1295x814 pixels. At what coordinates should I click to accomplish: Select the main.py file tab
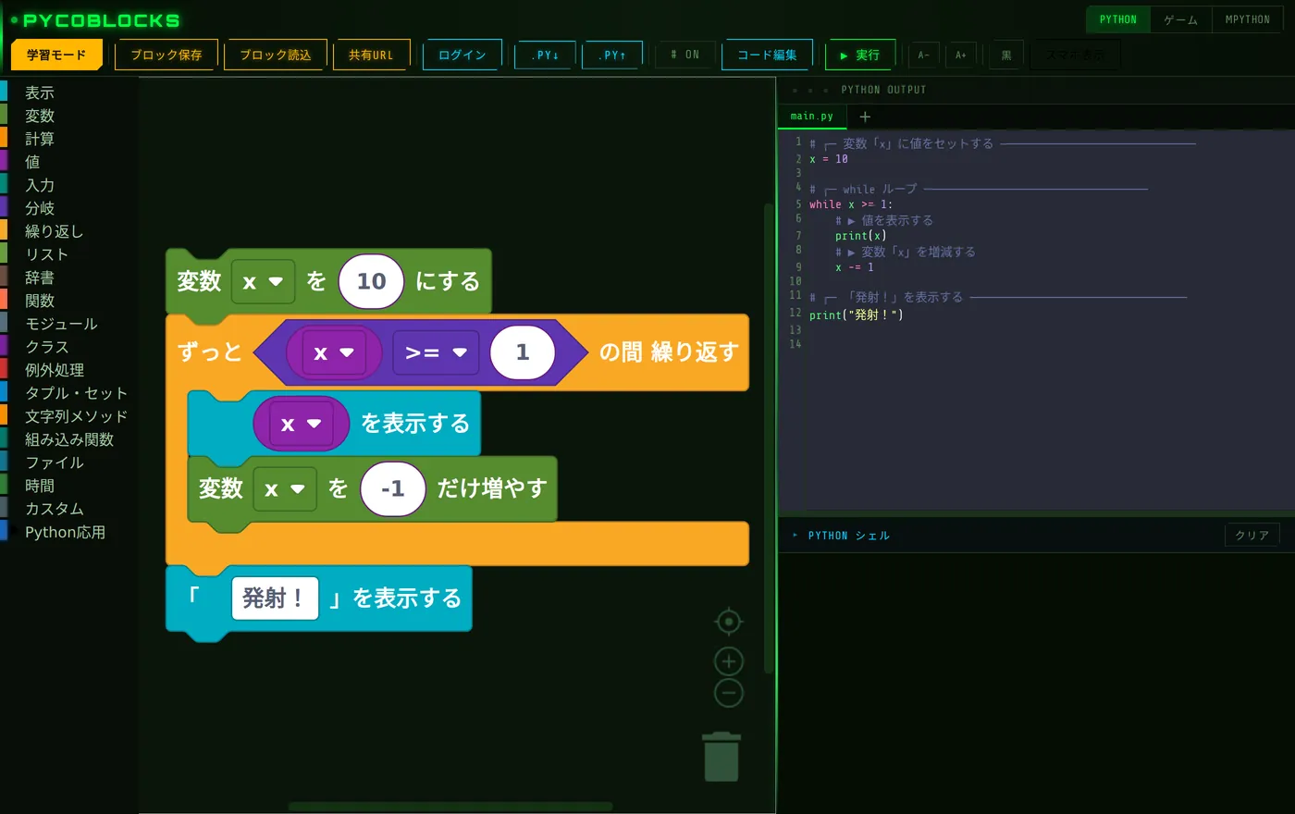click(x=812, y=117)
